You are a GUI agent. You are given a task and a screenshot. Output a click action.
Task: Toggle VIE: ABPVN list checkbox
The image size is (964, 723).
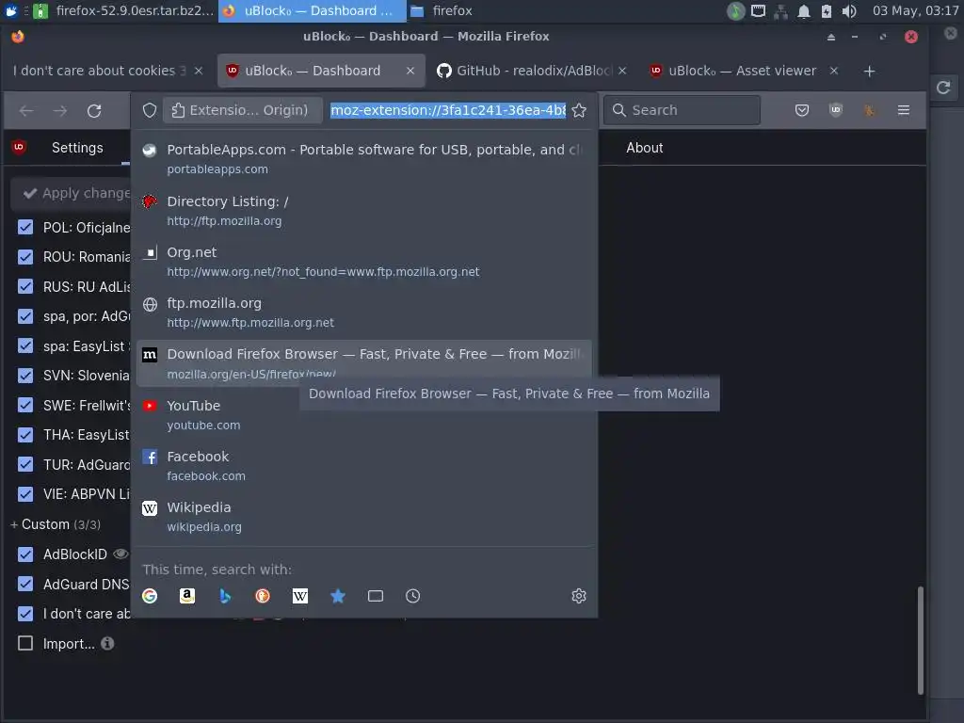pos(25,493)
